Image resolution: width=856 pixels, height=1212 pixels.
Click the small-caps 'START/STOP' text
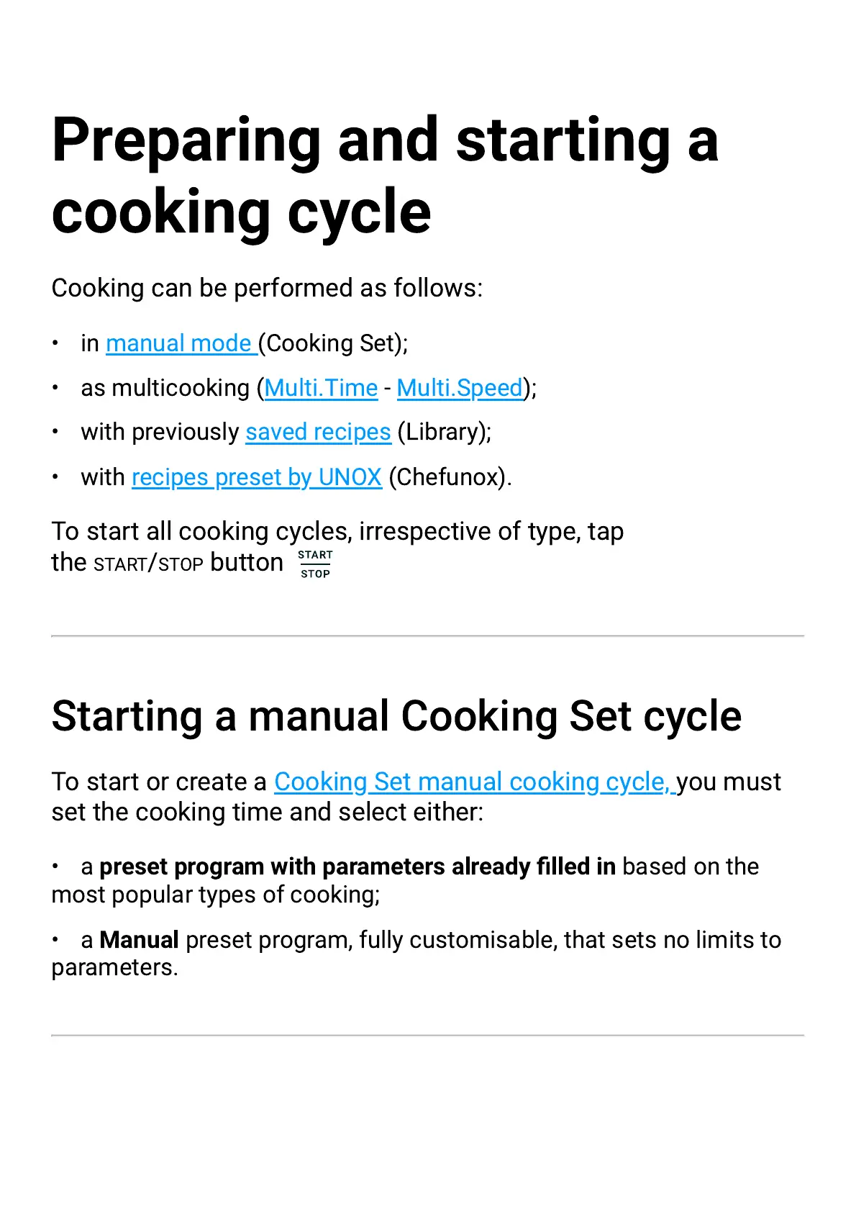[148, 564]
